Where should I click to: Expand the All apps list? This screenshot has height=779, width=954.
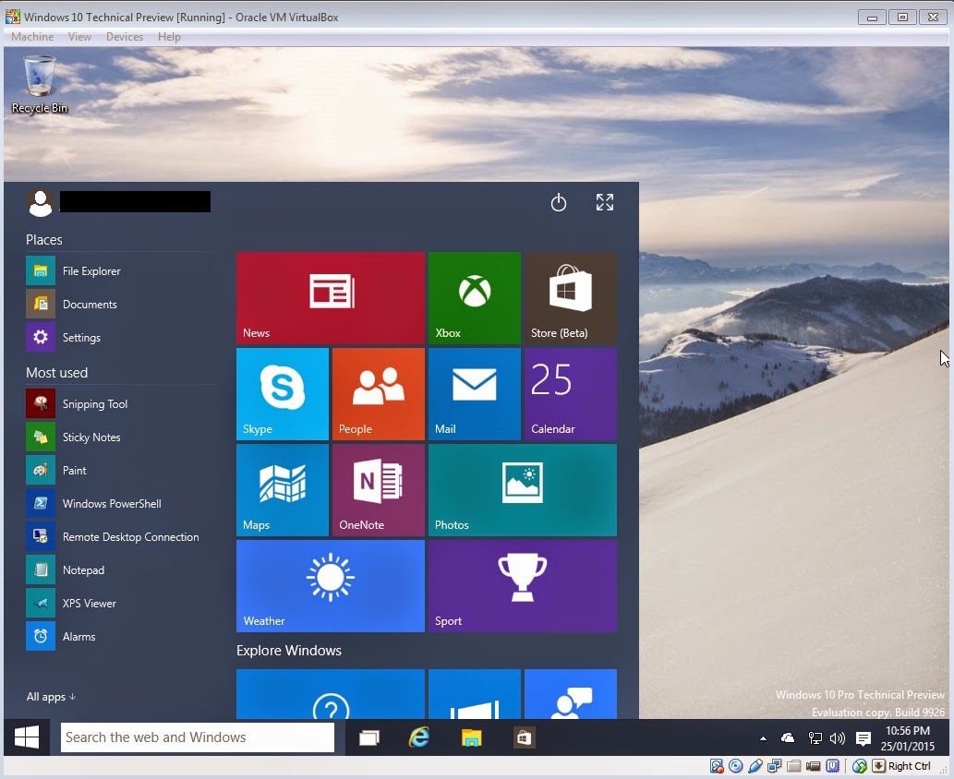click(51, 697)
